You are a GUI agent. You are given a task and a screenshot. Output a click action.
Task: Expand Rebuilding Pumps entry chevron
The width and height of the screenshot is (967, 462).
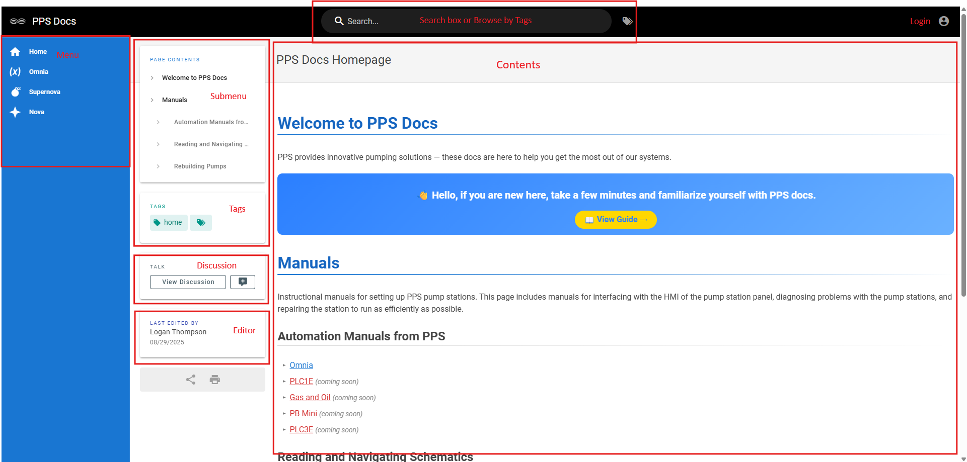[158, 166]
